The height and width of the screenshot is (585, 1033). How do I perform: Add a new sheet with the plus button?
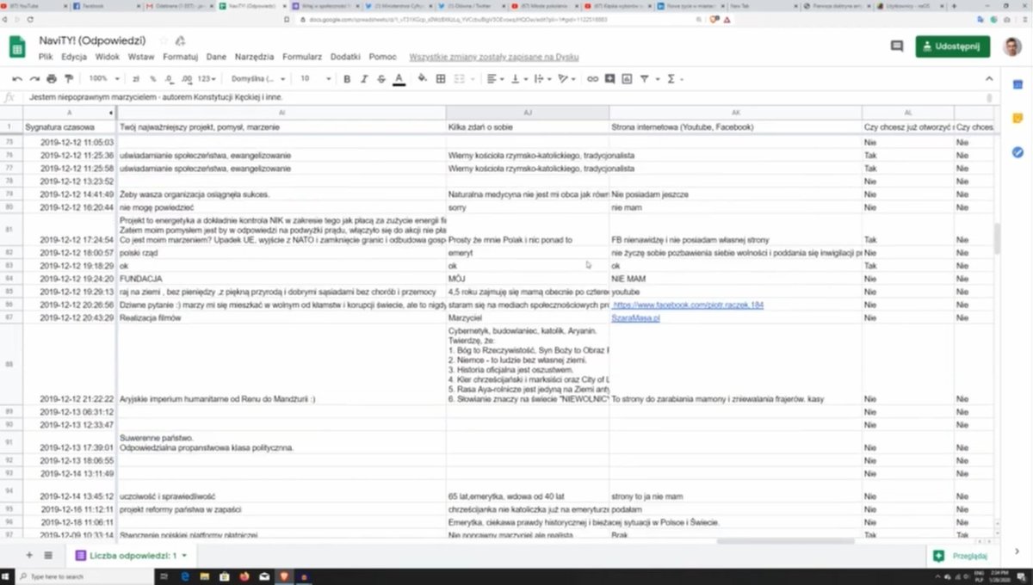click(29, 555)
